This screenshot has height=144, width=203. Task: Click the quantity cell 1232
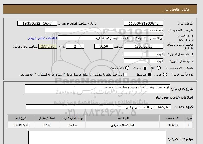point(47,125)
